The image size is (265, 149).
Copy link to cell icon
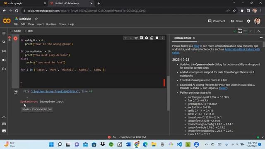click(136, 38)
